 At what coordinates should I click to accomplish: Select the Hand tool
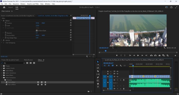[98, 84]
